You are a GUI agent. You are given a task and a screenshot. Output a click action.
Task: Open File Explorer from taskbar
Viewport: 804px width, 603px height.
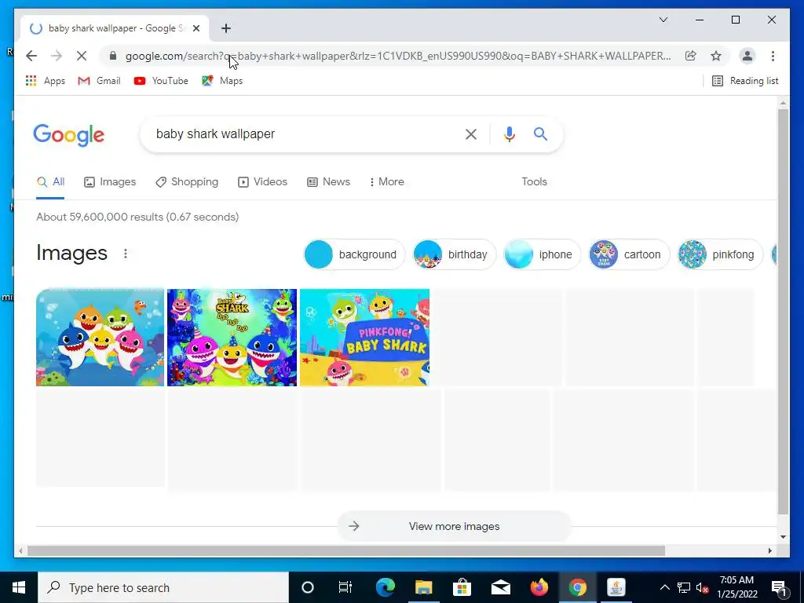pyautogui.click(x=423, y=587)
